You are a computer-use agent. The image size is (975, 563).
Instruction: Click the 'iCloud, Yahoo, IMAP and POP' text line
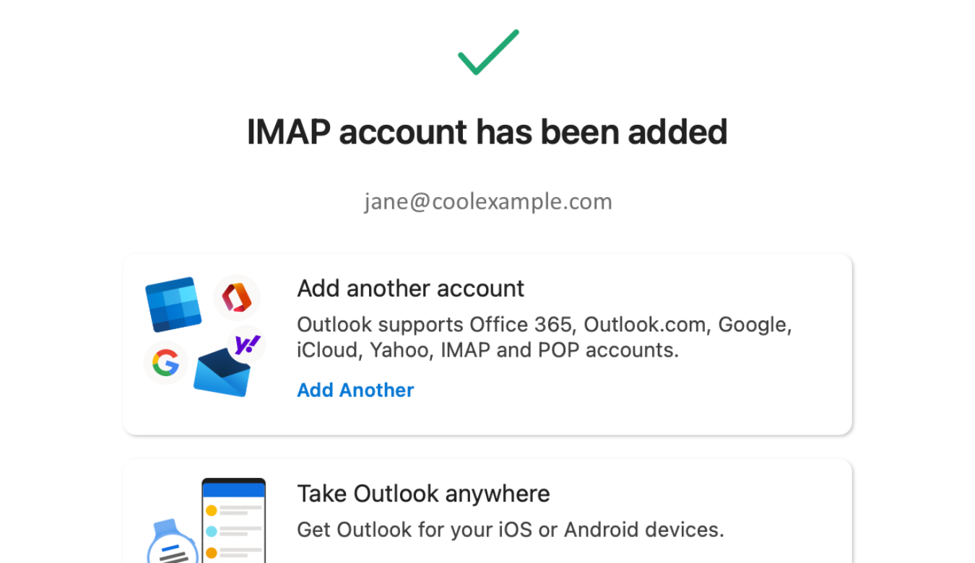pyautogui.click(x=487, y=350)
